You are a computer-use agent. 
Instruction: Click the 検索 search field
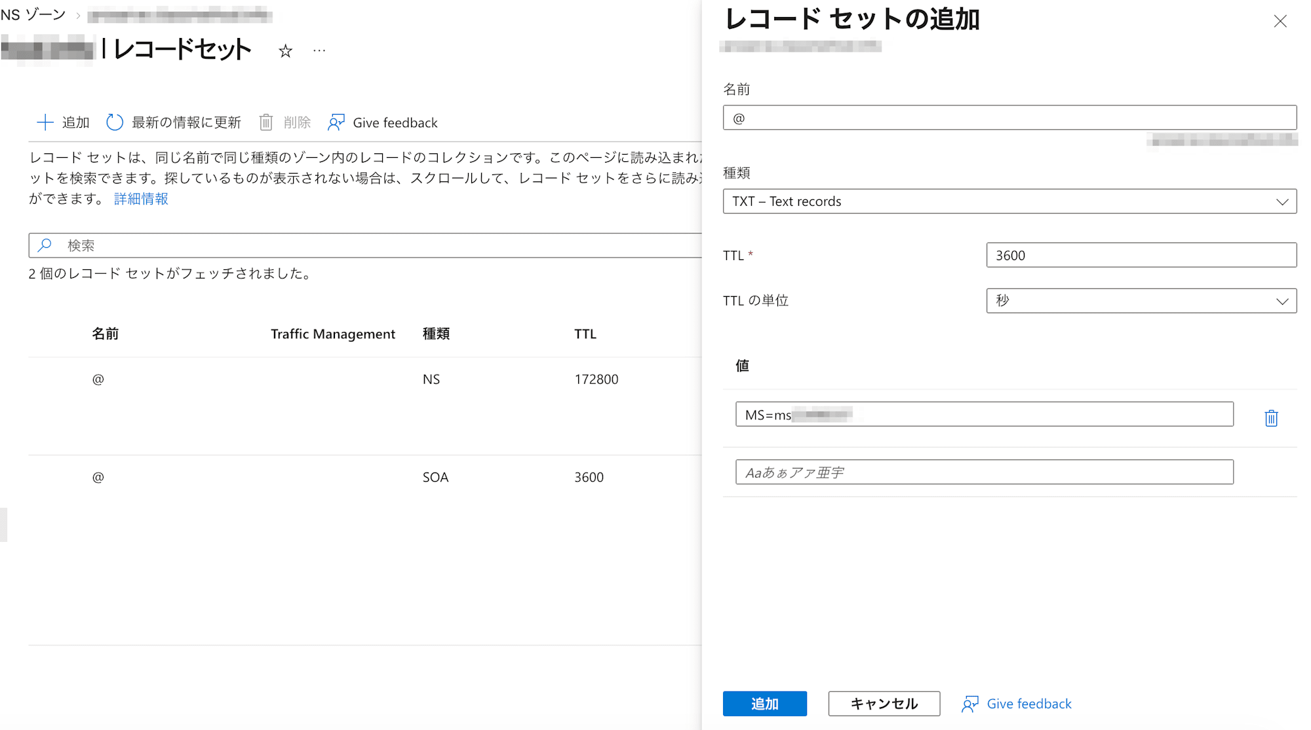[365, 245]
